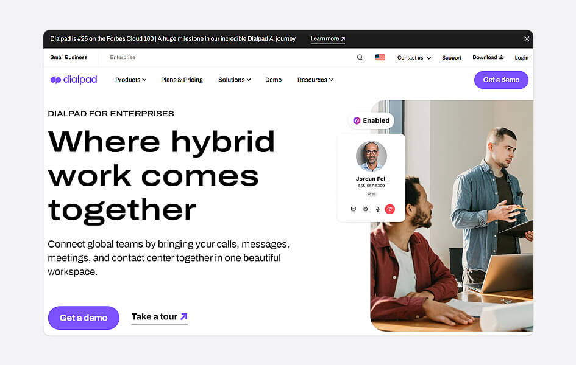This screenshot has width=576, height=365.
Task: Open the Support link
Action: tap(452, 58)
